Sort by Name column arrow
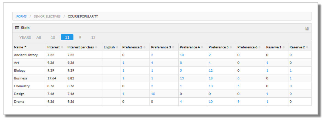 click(25, 47)
